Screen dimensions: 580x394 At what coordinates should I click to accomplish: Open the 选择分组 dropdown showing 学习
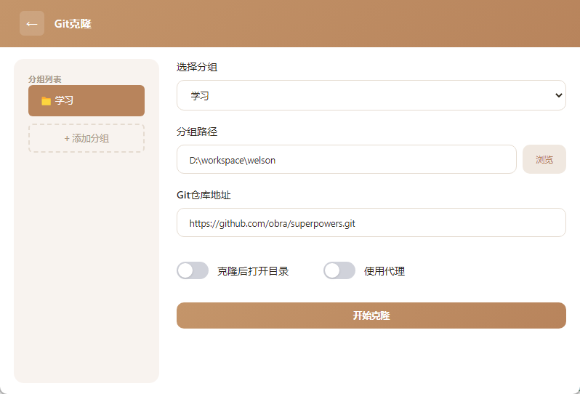click(371, 95)
